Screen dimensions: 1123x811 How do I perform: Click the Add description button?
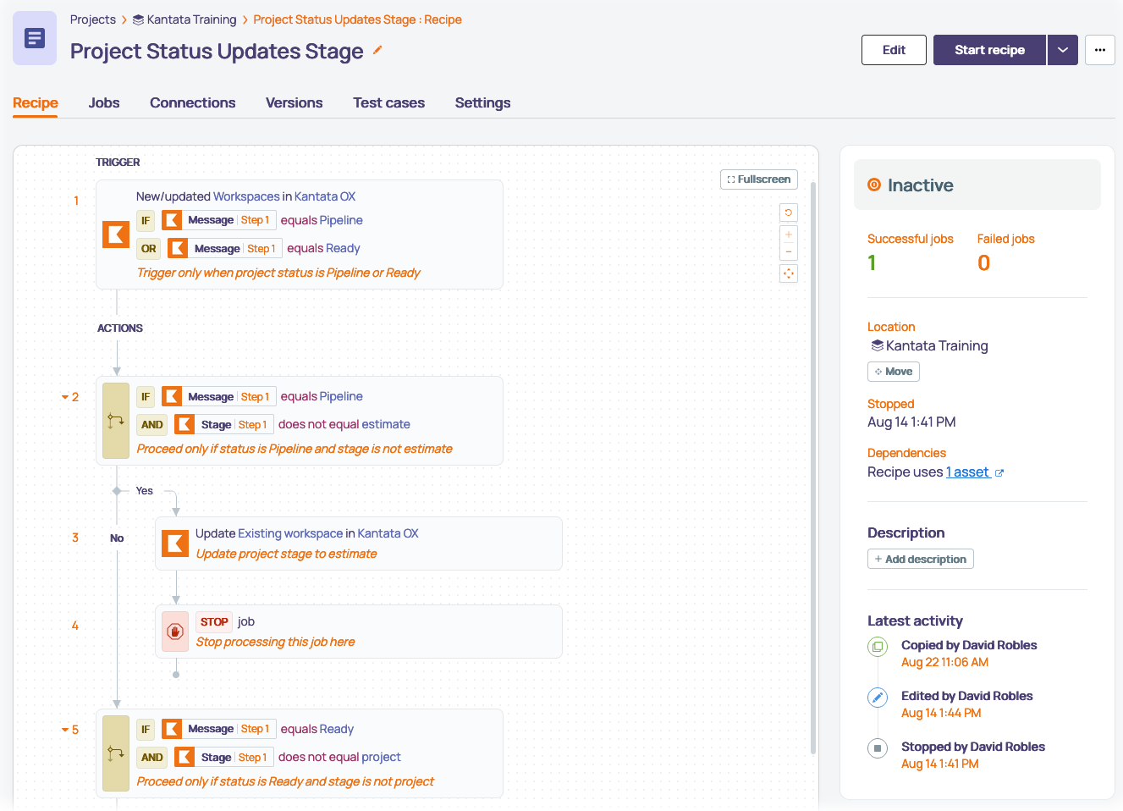tap(921, 559)
